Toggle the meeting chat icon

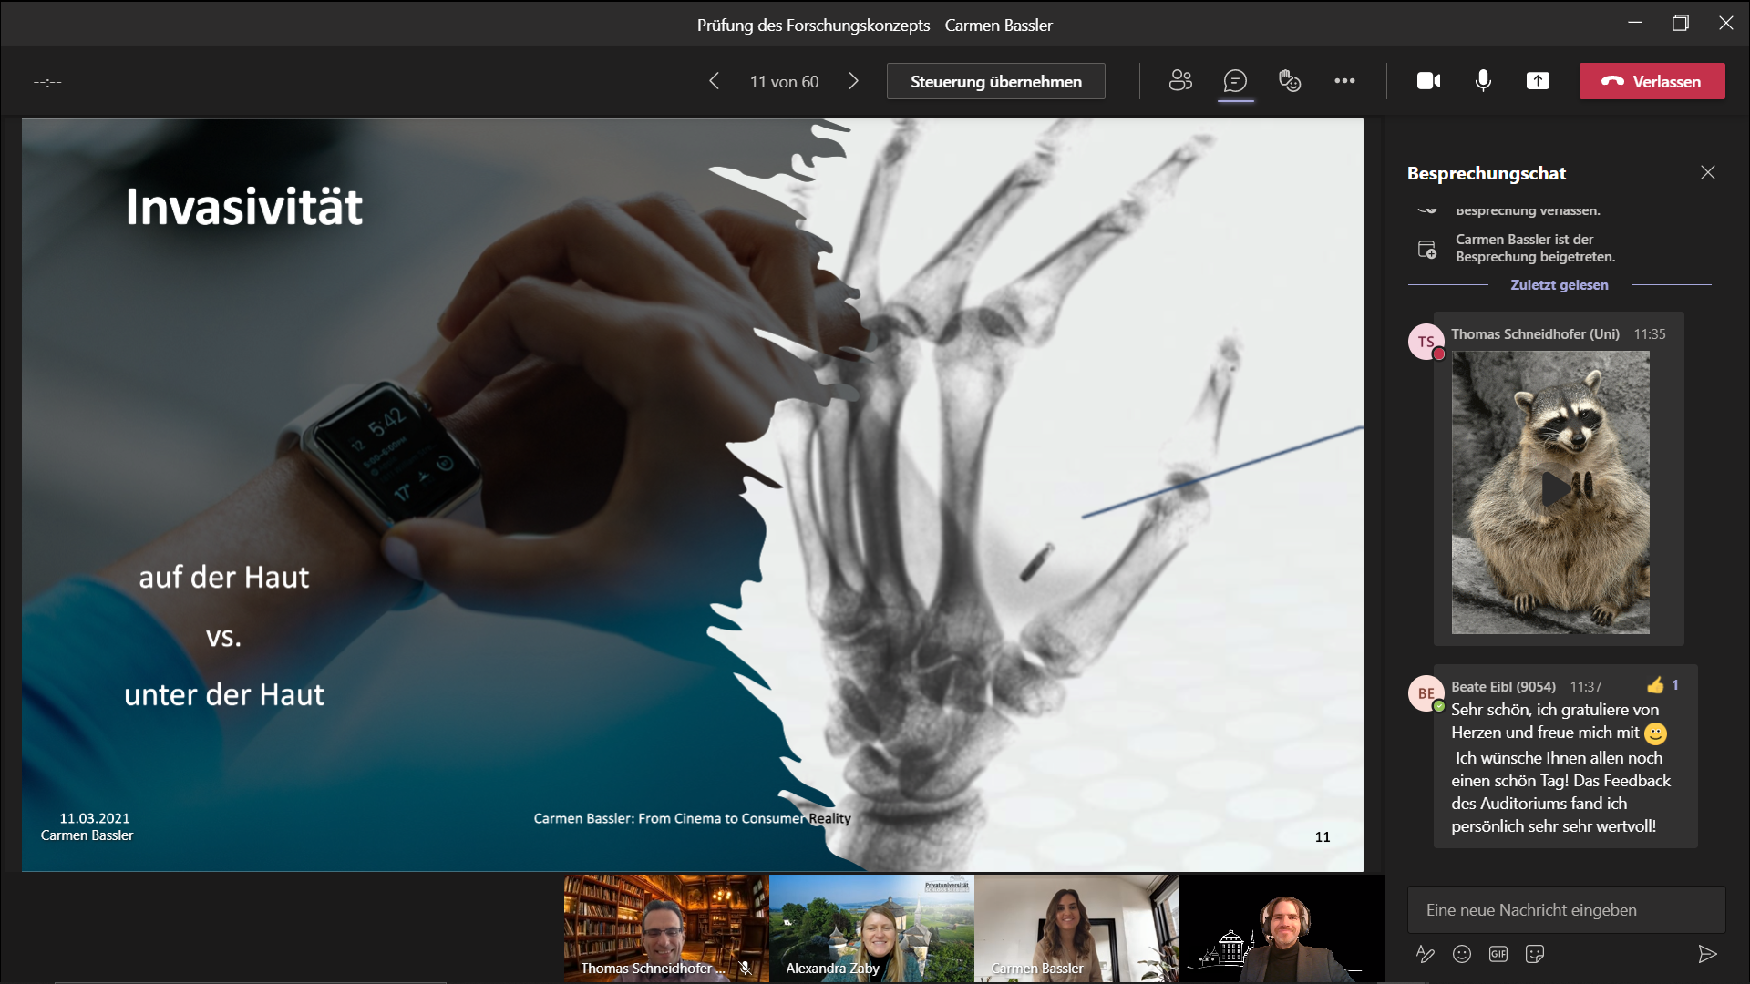(x=1235, y=81)
